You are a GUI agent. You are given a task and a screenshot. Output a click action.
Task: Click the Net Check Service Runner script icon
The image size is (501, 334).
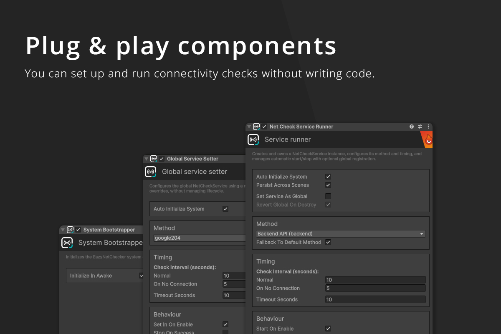click(256, 127)
